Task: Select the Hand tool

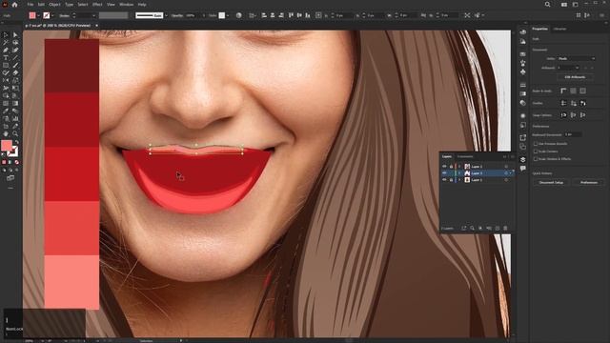Action: [x=6, y=133]
